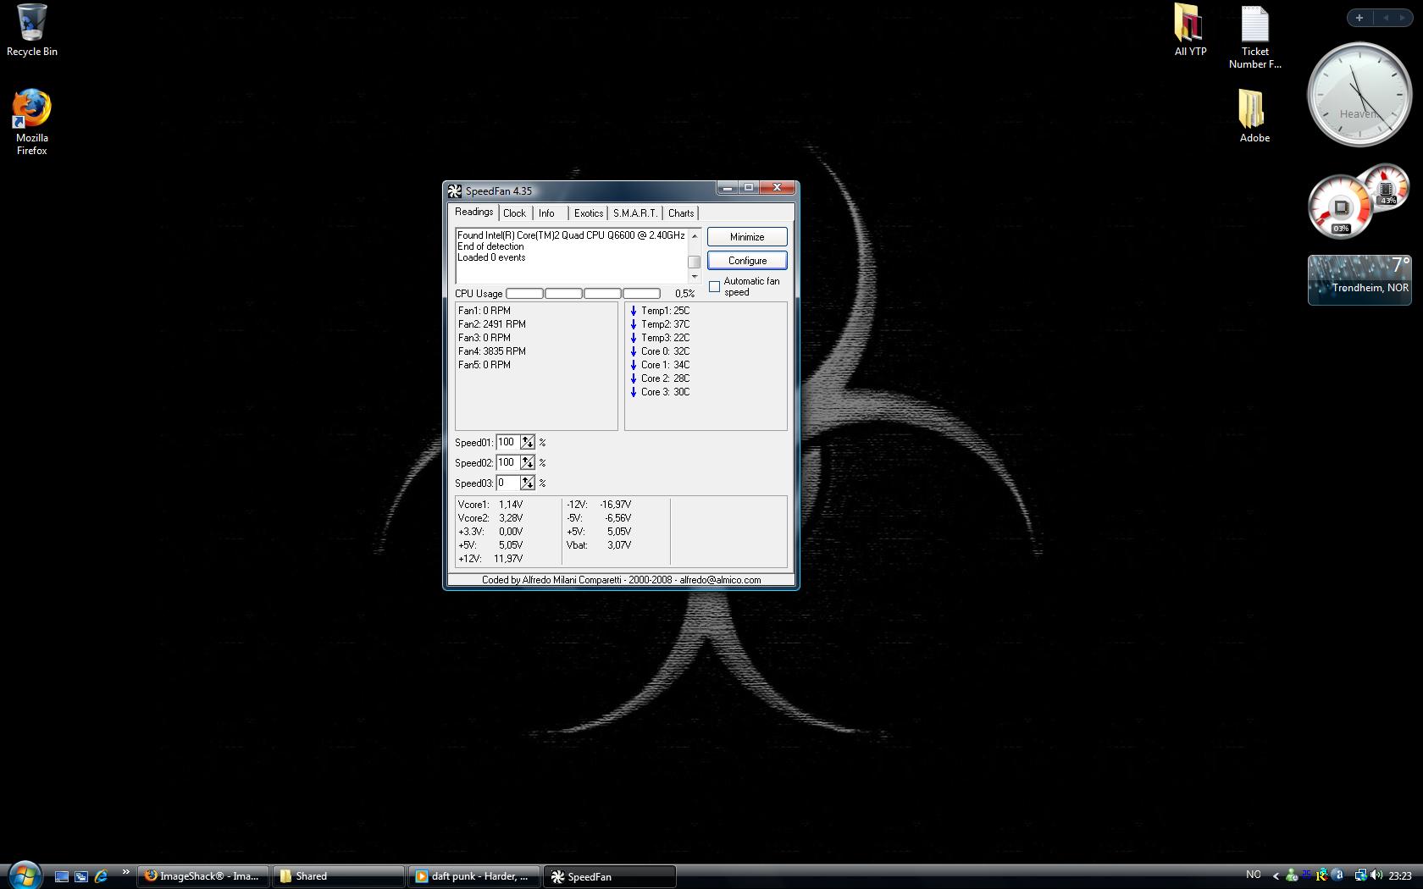
Task: Switch to the Shared folder taskbar button
Action: click(x=339, y=876)
